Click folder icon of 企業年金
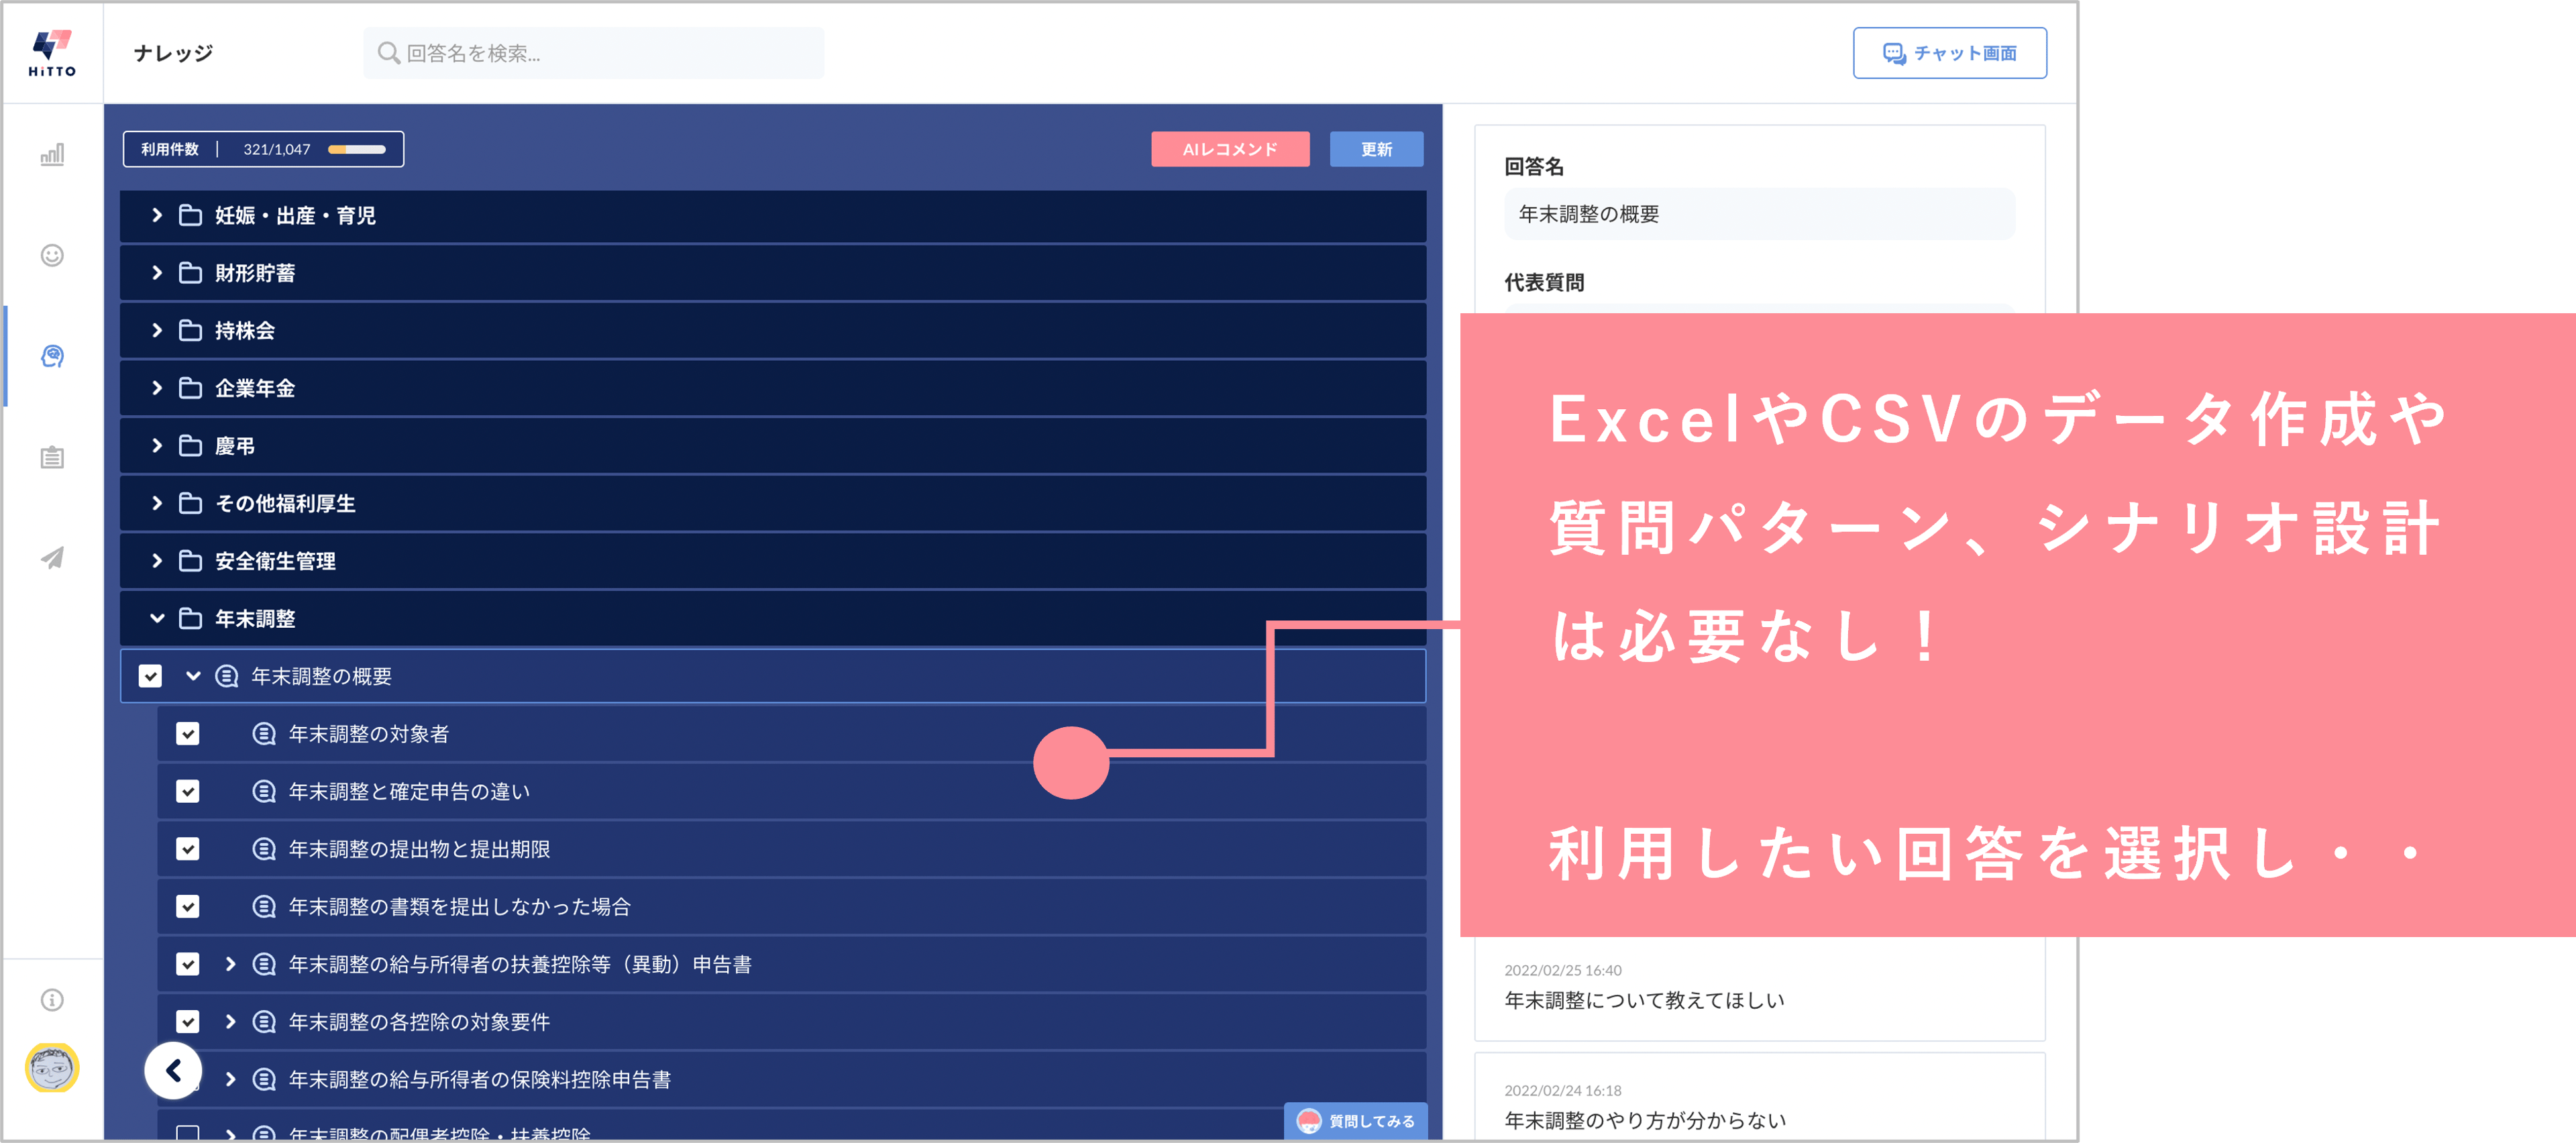 tap(190, 388)
